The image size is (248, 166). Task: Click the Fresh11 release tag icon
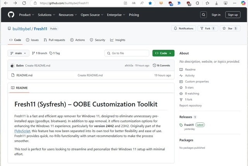click(x=181, y=125)
